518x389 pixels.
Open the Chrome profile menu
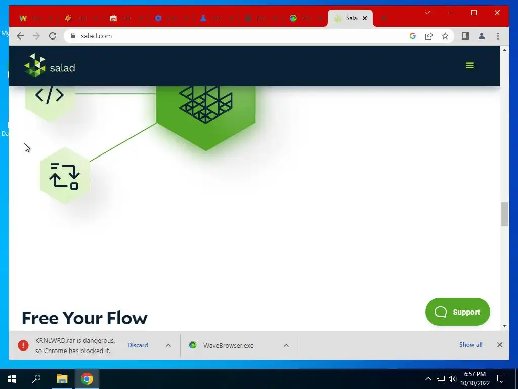pos(482,36)
